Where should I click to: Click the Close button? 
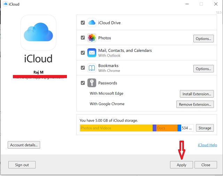coord(206,165)
